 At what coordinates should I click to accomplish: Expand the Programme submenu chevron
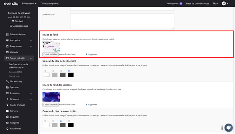point(31,46)
